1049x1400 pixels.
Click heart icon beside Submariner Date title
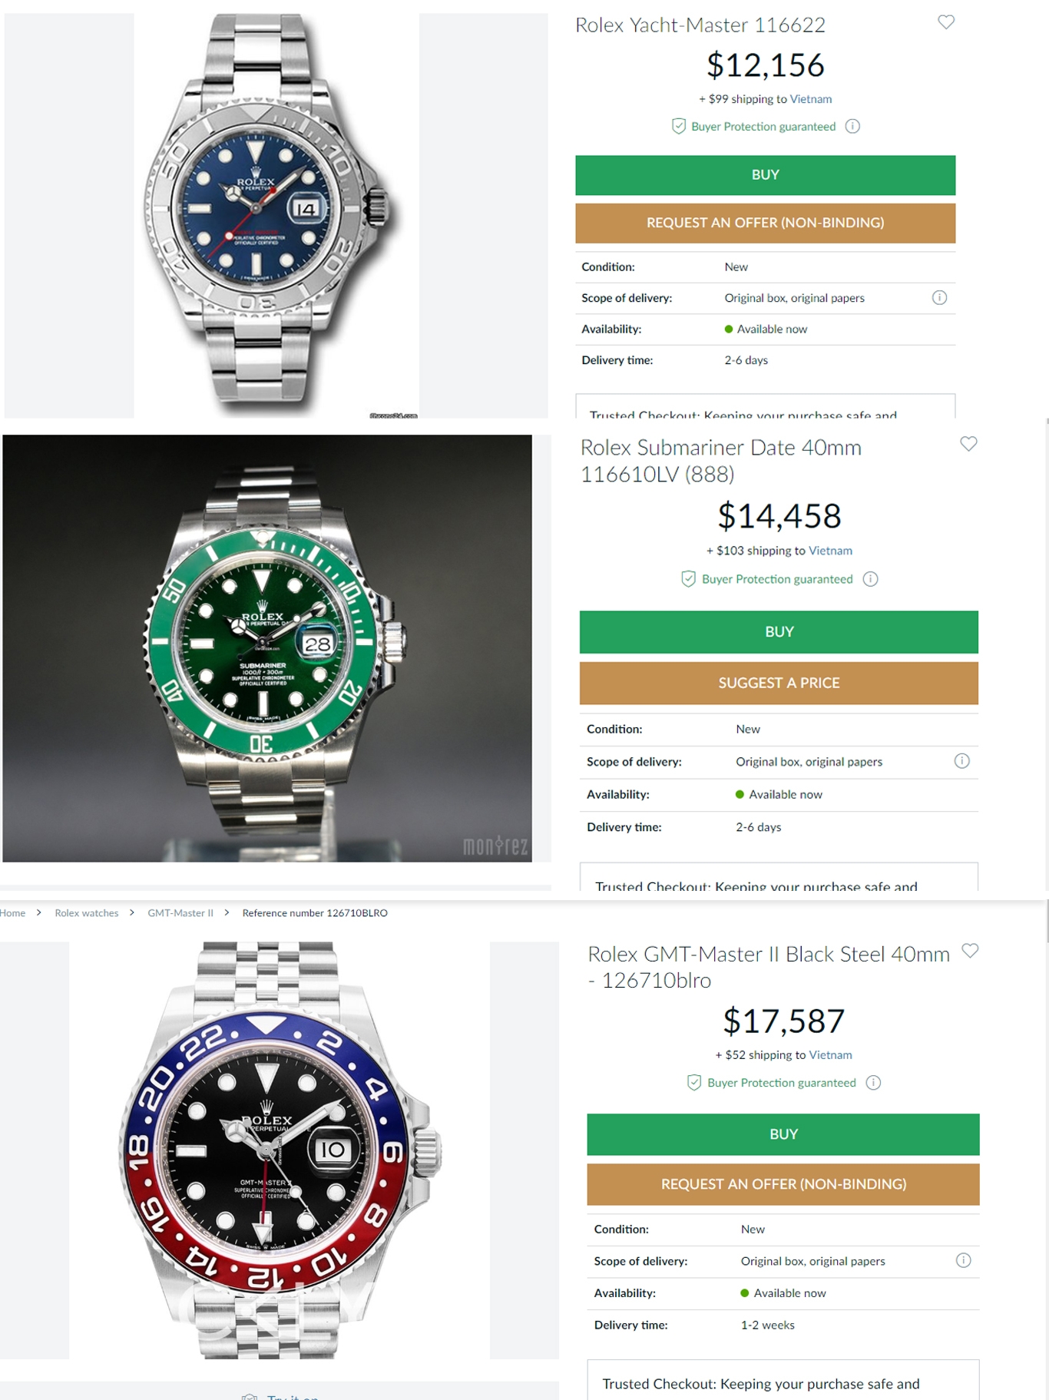pyautogui.click(x=968, y=444)
